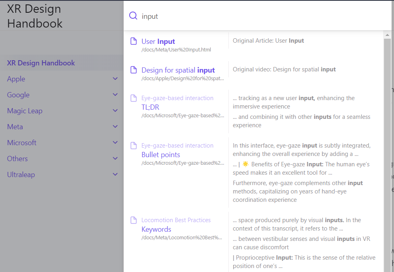Viewport: 394px width, 272px height.
Task: Expand the Microsoft section chevron
Action: (x=115, y=142)
